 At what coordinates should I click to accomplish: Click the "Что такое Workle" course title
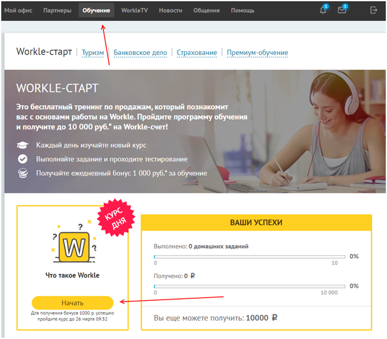72,276
